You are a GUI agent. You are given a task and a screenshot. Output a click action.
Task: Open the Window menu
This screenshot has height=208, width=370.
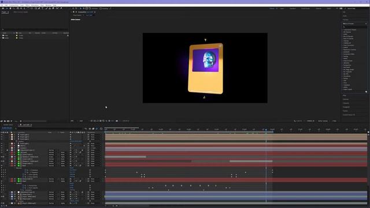click(x=49, y=5)
